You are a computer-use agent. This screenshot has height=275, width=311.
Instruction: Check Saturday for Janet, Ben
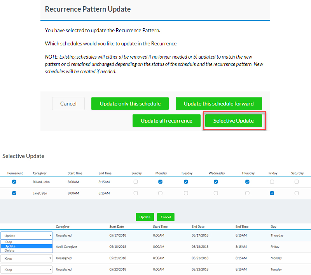297,193
